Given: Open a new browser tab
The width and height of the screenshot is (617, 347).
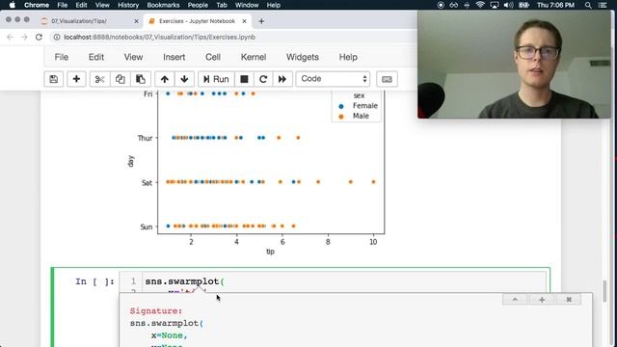Looking at the screenshot, I should [x=261, y=21].
